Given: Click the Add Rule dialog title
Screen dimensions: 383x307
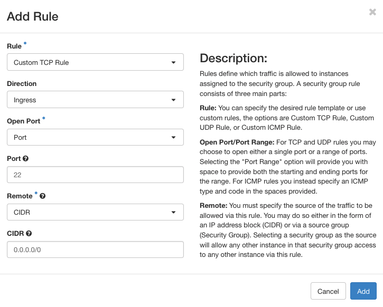Looking at the screenshot, I should pyautogui.click(x=32, y=16).
